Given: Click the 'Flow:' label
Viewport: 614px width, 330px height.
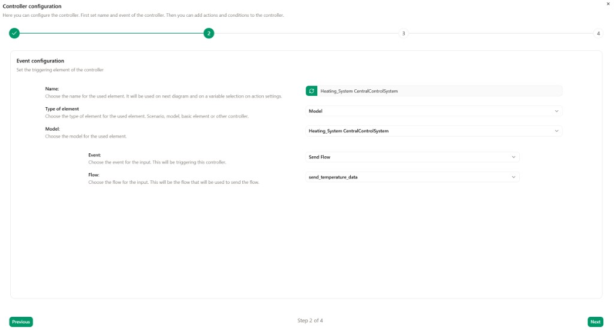Looking at the screenshot, I should [x=94, y=175].
